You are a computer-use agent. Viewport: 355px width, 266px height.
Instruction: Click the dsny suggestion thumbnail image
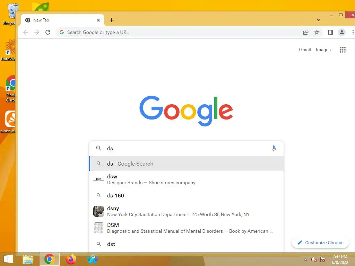(99, 211)
